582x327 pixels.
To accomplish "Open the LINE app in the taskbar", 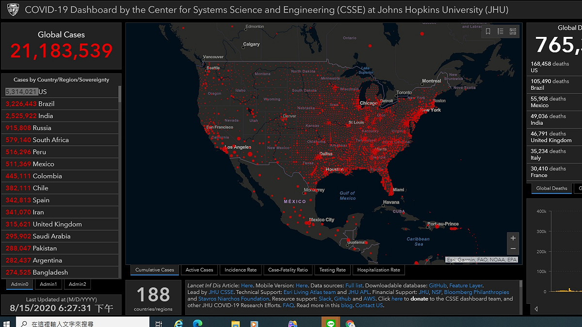I will point(331,323).
